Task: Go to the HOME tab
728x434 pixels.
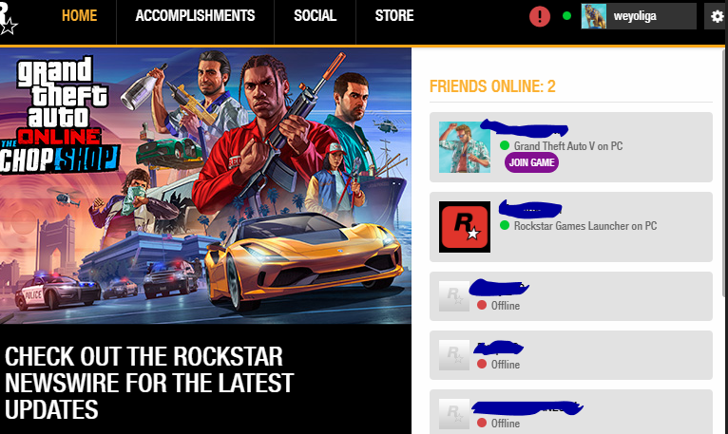Action: [x=80, y=16]
